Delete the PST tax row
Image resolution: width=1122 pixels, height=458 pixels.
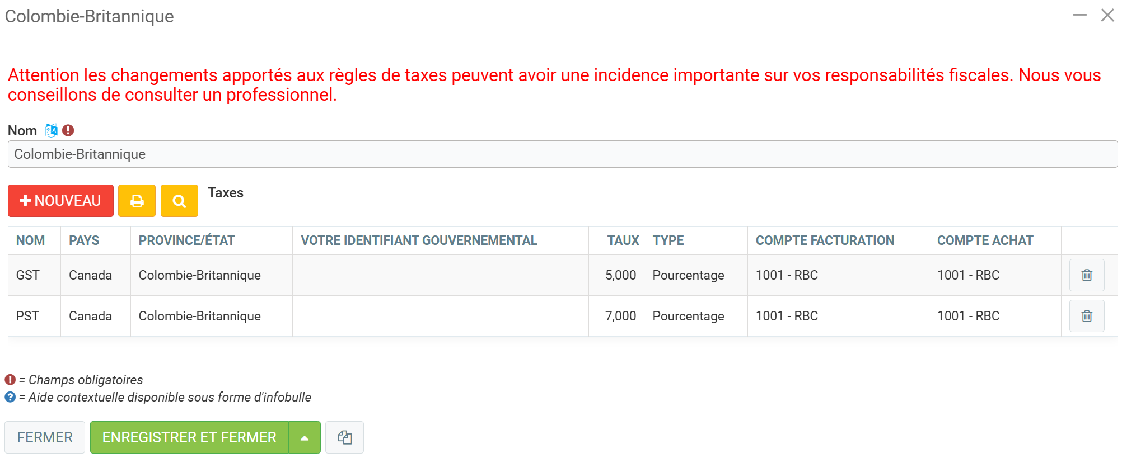point(1086,316)
